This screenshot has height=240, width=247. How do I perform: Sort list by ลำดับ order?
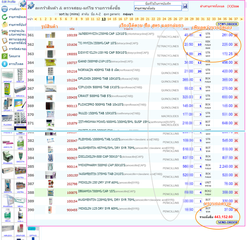(x=85, y=14)
